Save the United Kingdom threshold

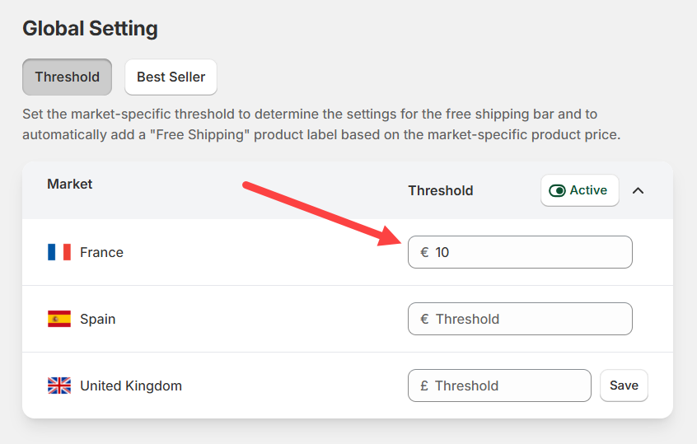tap(624, 386)
